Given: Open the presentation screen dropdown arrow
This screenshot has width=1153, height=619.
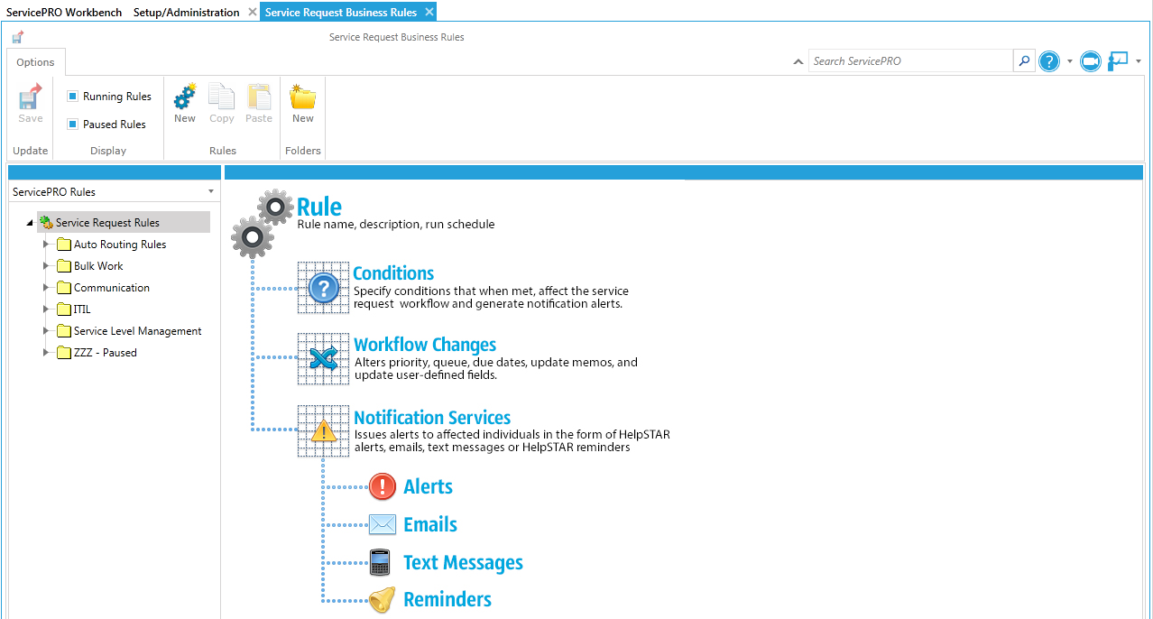Looking at the screenshot, I should 1139,61.
